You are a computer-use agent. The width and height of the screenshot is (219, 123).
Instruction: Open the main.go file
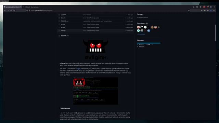pyautogui.click(x=63, y=30)
